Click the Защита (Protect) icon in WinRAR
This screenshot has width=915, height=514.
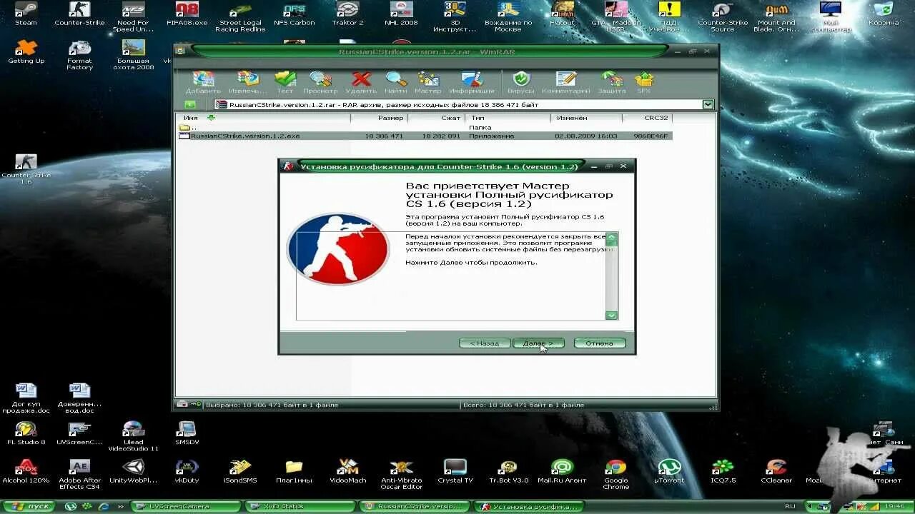(x=612, y=82)
